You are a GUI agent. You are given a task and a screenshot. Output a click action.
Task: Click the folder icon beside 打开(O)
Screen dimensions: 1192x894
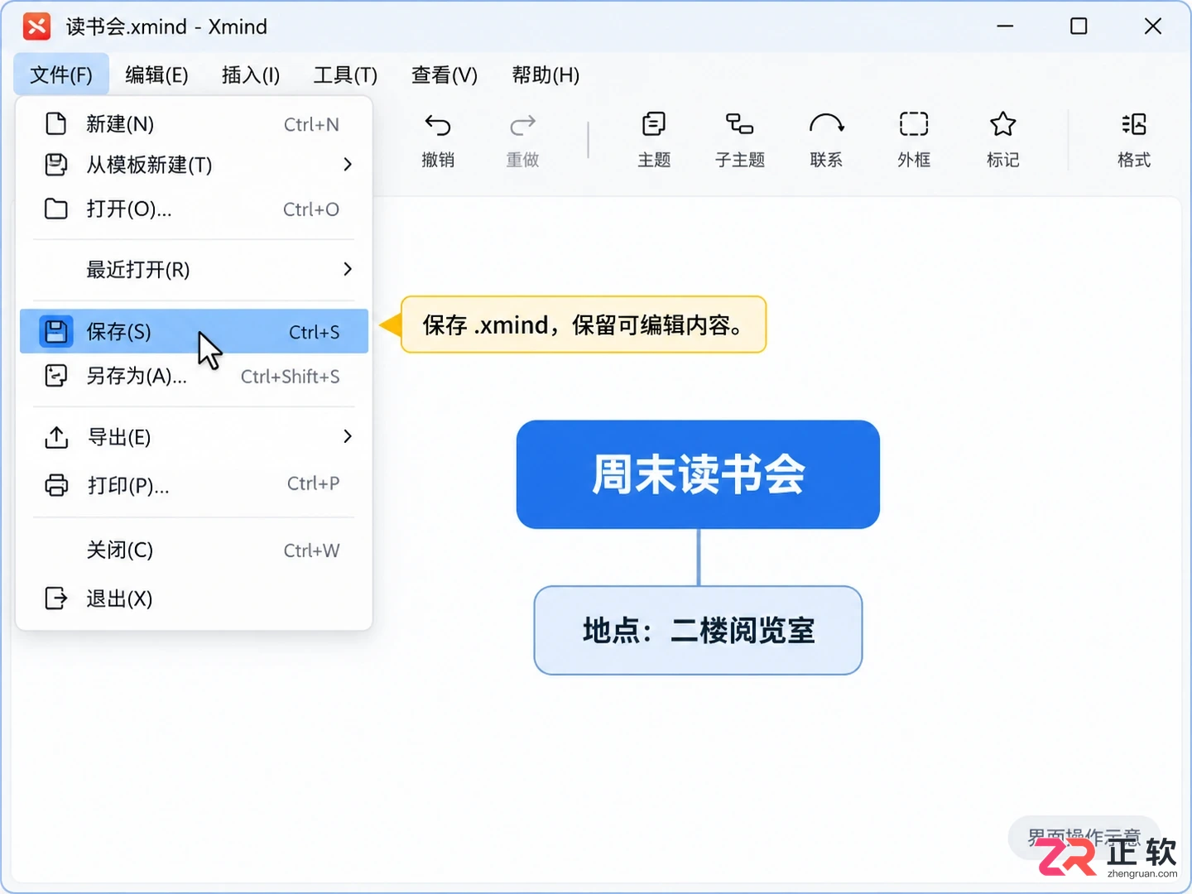pos(55,209)
